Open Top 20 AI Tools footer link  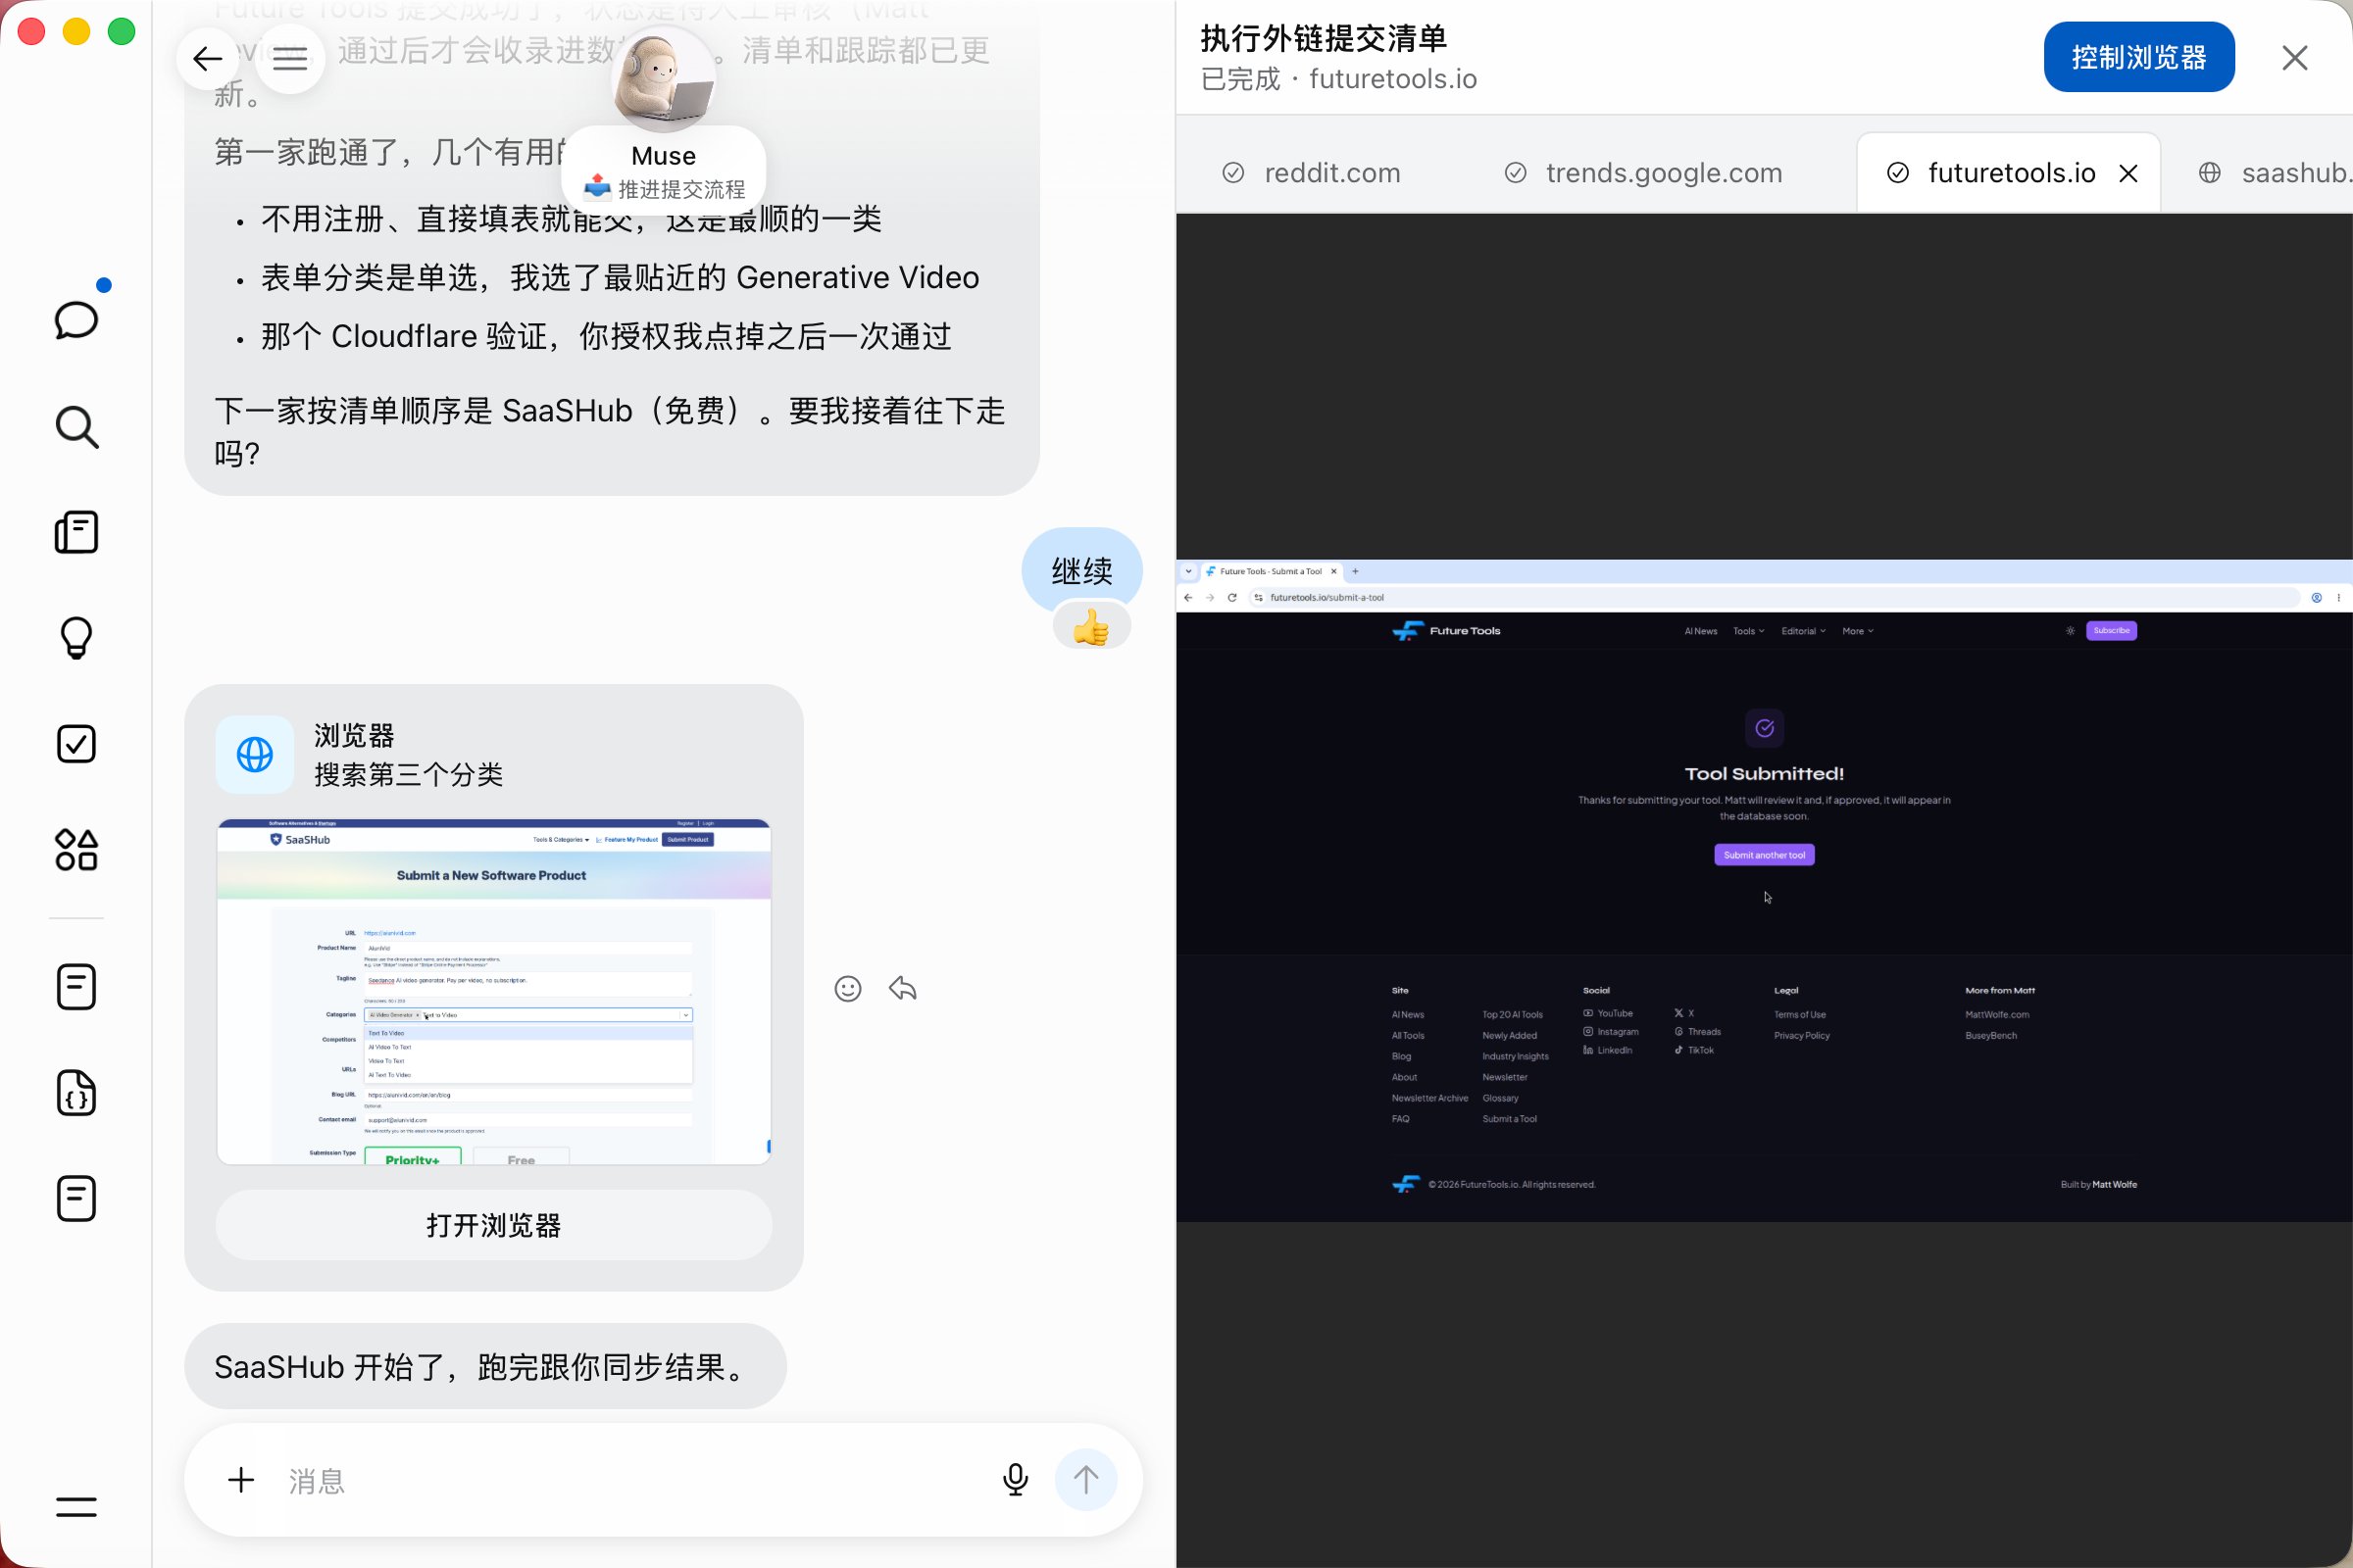click(1512, 1015)
